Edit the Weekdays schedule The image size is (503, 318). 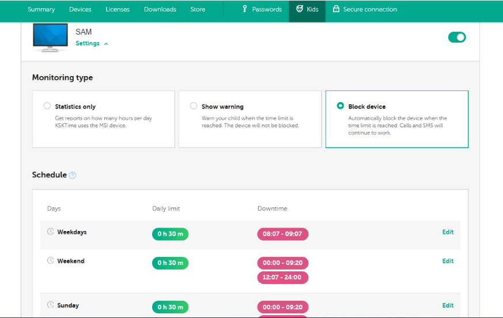[448, 232]
